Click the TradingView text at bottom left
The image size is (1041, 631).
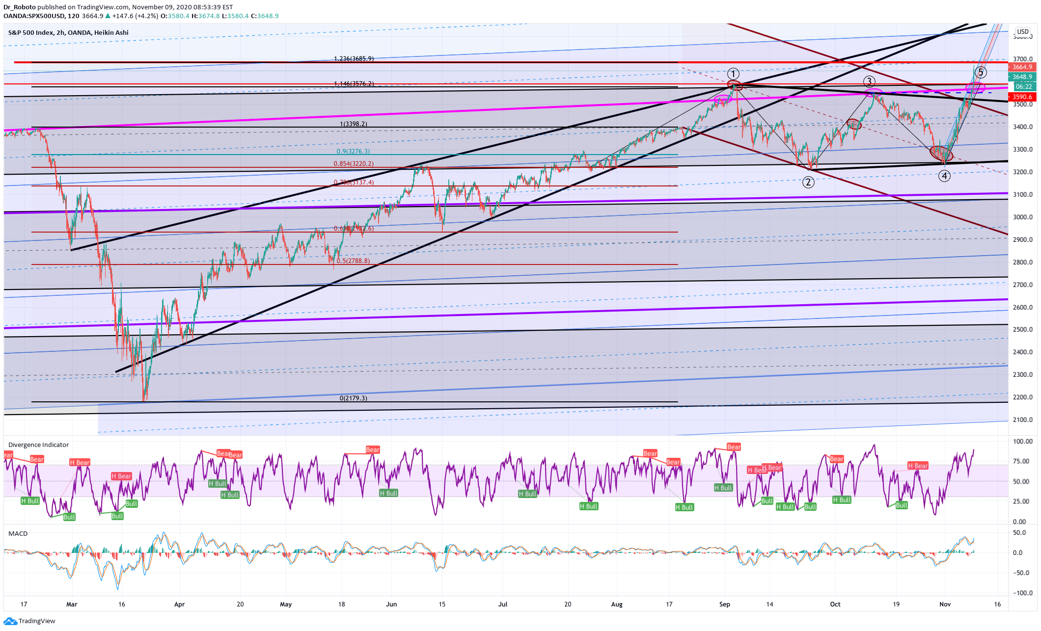[x=37, y=621]
